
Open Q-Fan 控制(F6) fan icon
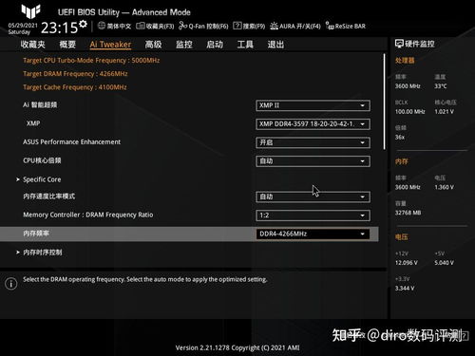tap(182, 26)
